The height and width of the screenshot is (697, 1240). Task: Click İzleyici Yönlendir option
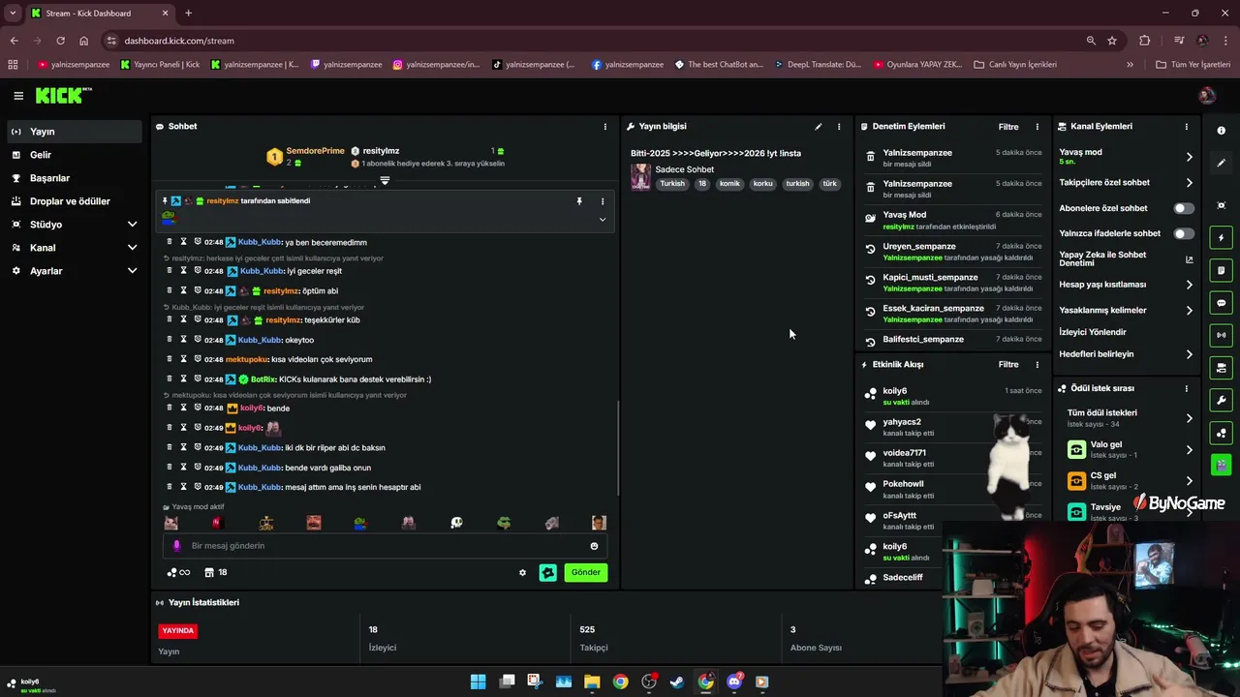pos(1093,332)
